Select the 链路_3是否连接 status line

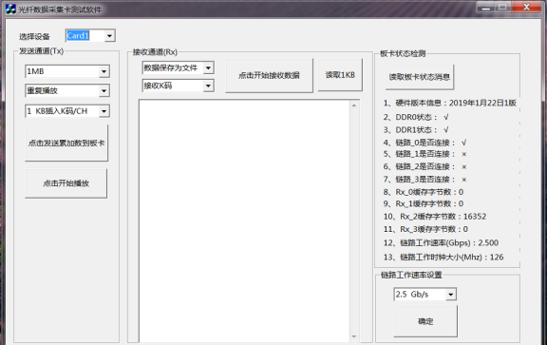tap(424, 180)
